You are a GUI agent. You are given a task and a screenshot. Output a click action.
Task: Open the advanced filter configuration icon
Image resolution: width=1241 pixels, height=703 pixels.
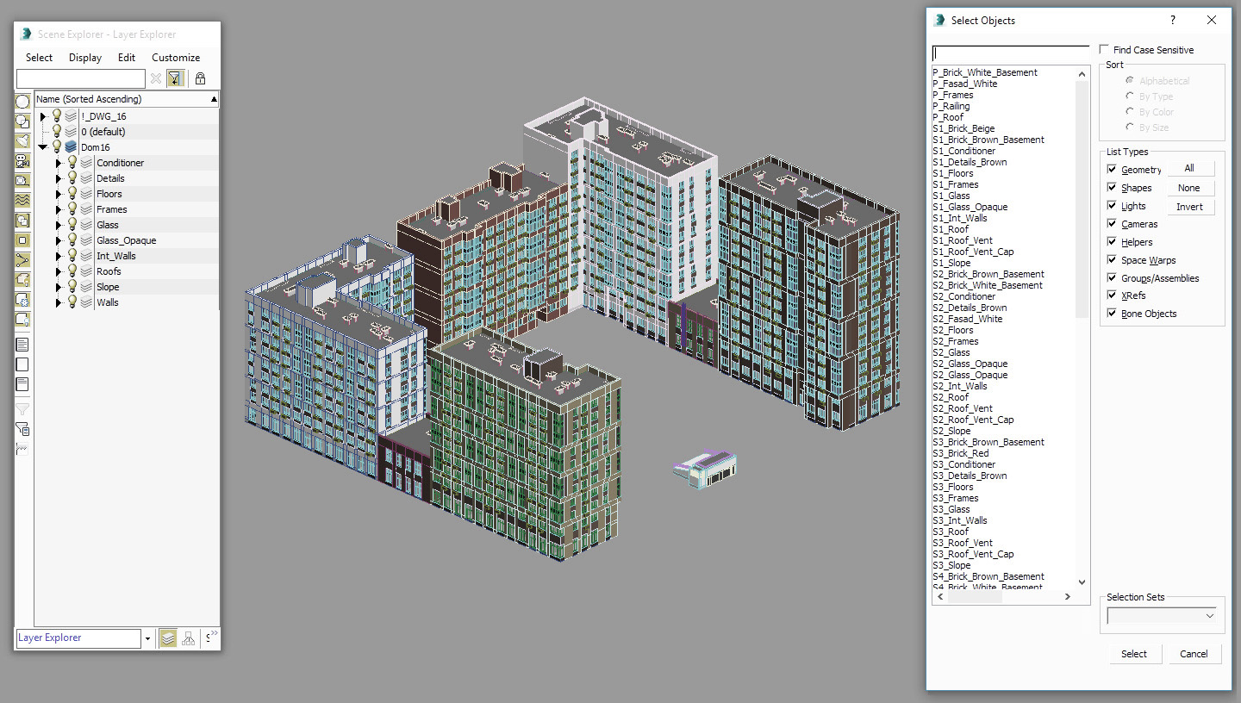tap(23, 429)
